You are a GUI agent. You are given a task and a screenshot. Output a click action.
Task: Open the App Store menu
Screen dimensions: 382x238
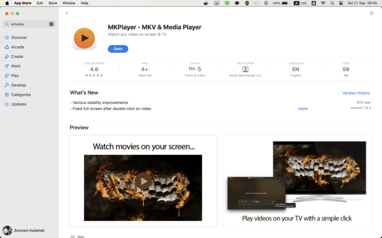tap(23, 3)
